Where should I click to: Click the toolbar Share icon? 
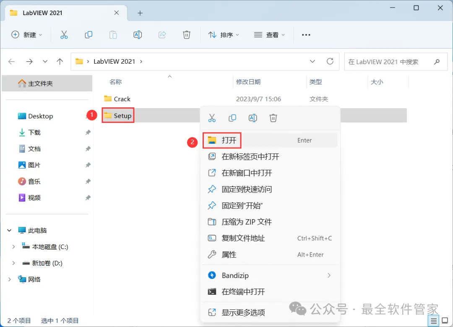tap(162, 35)
